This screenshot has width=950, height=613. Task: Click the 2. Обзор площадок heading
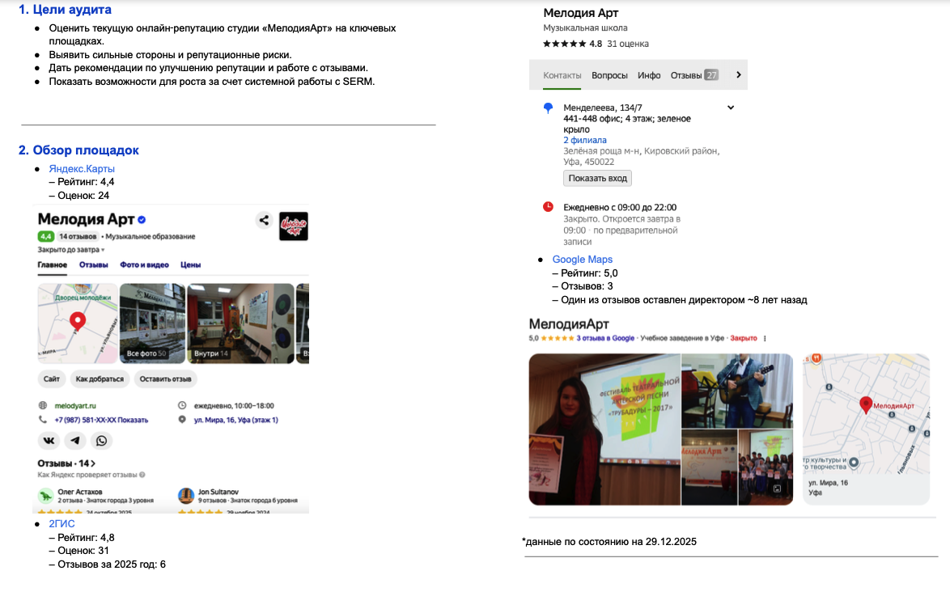[78, 150]
